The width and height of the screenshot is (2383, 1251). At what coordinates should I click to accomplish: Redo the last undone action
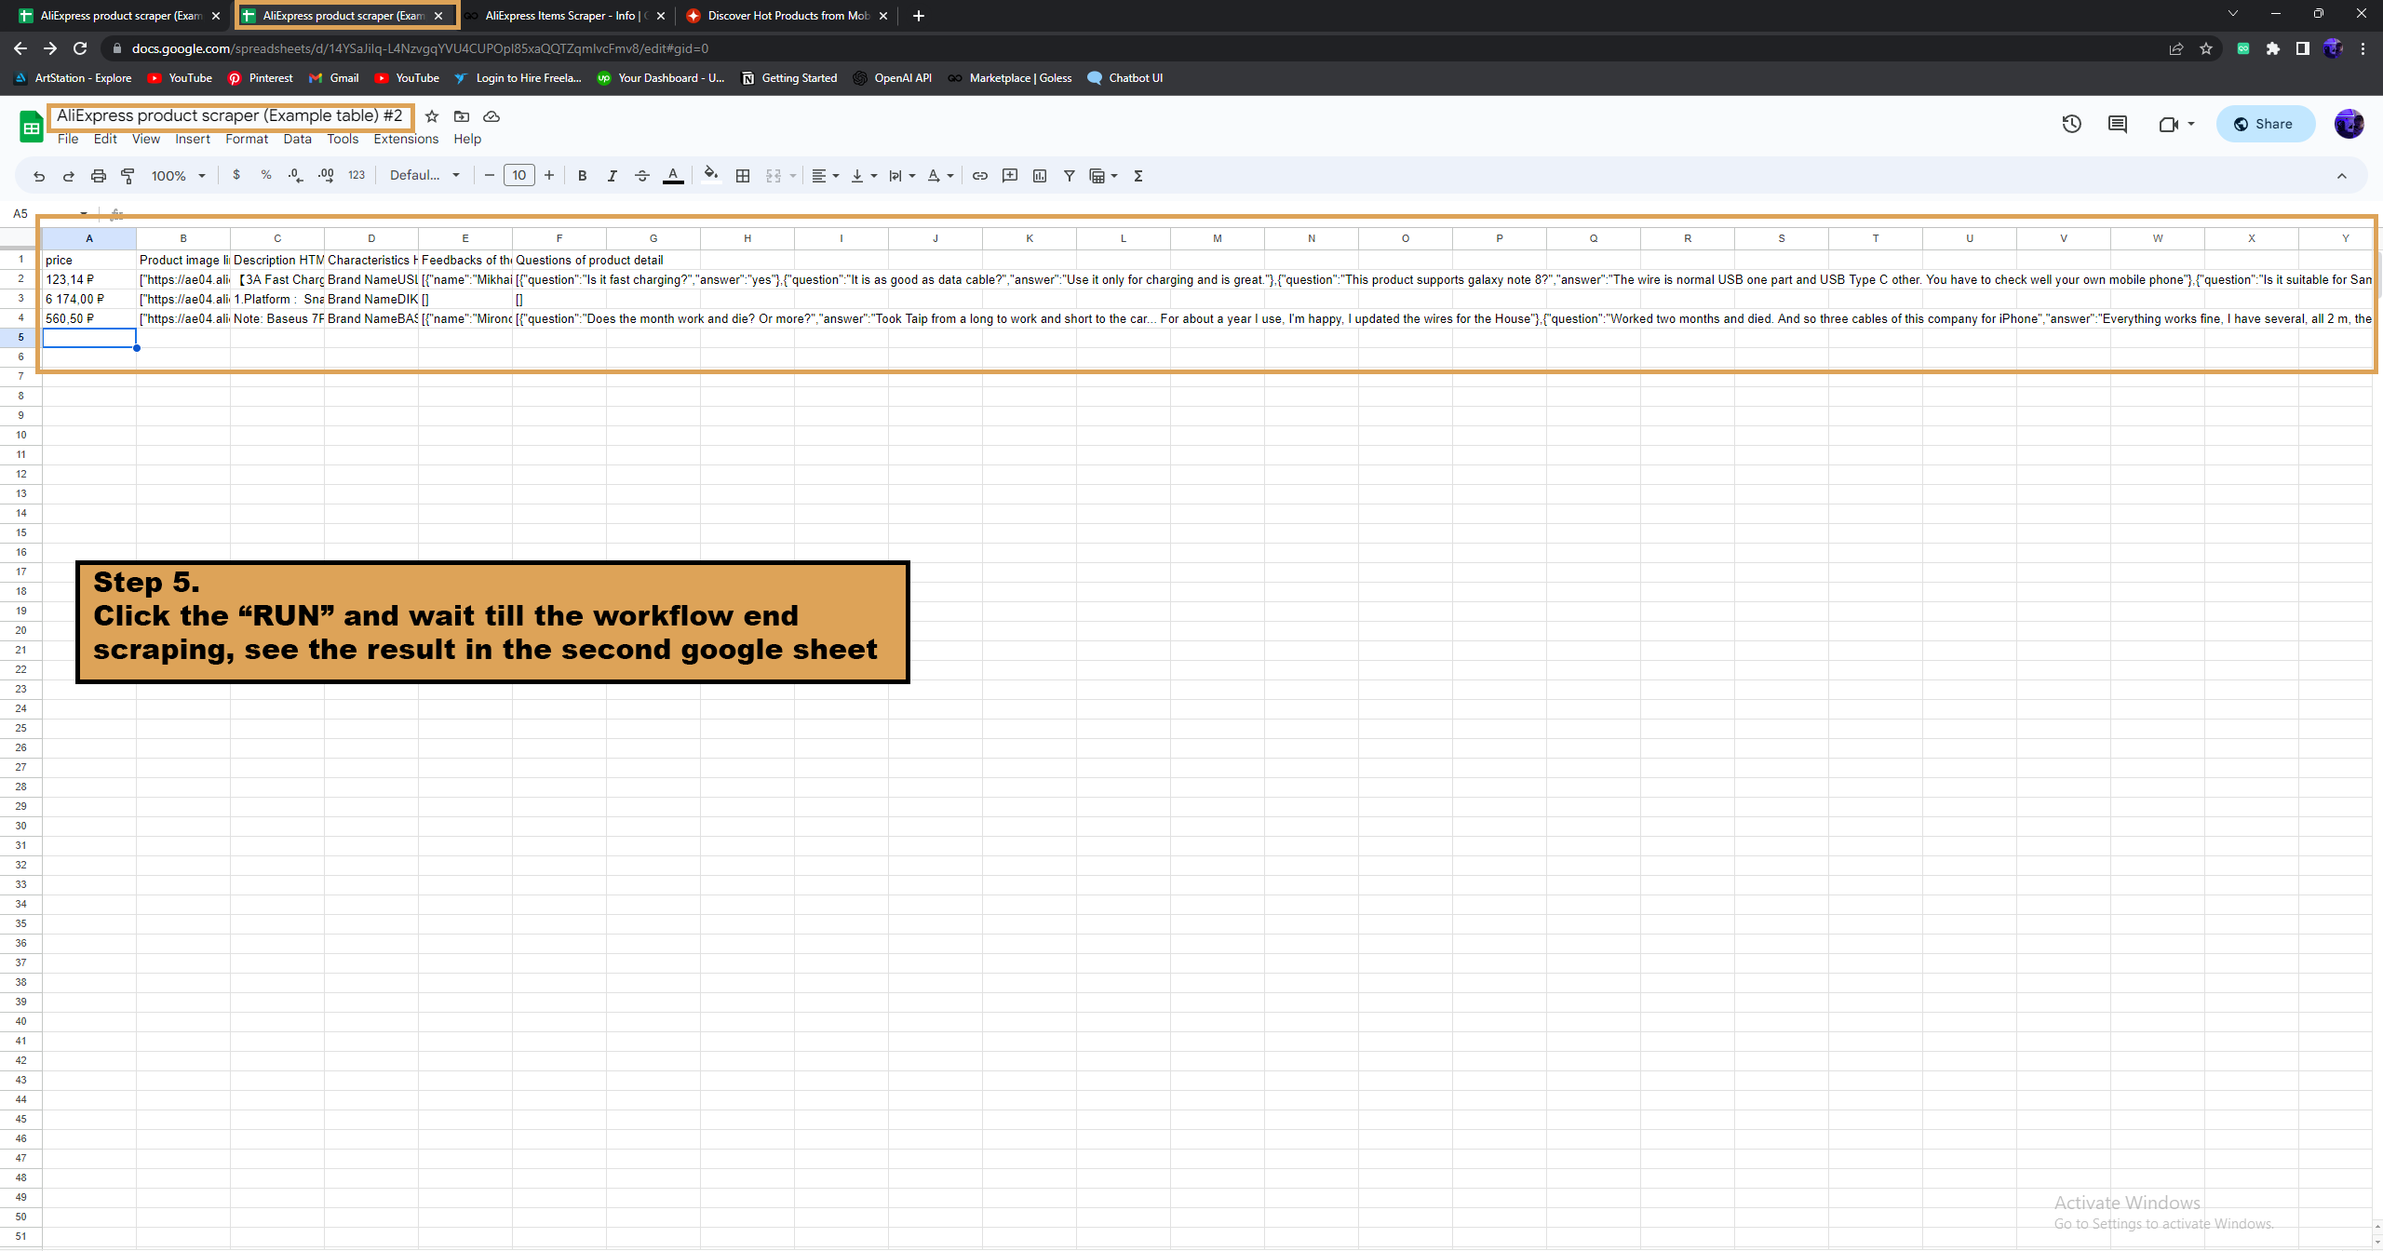pos(68,176)
